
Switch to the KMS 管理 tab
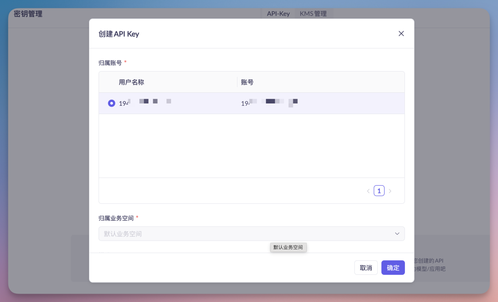click(x=314, y=13)
